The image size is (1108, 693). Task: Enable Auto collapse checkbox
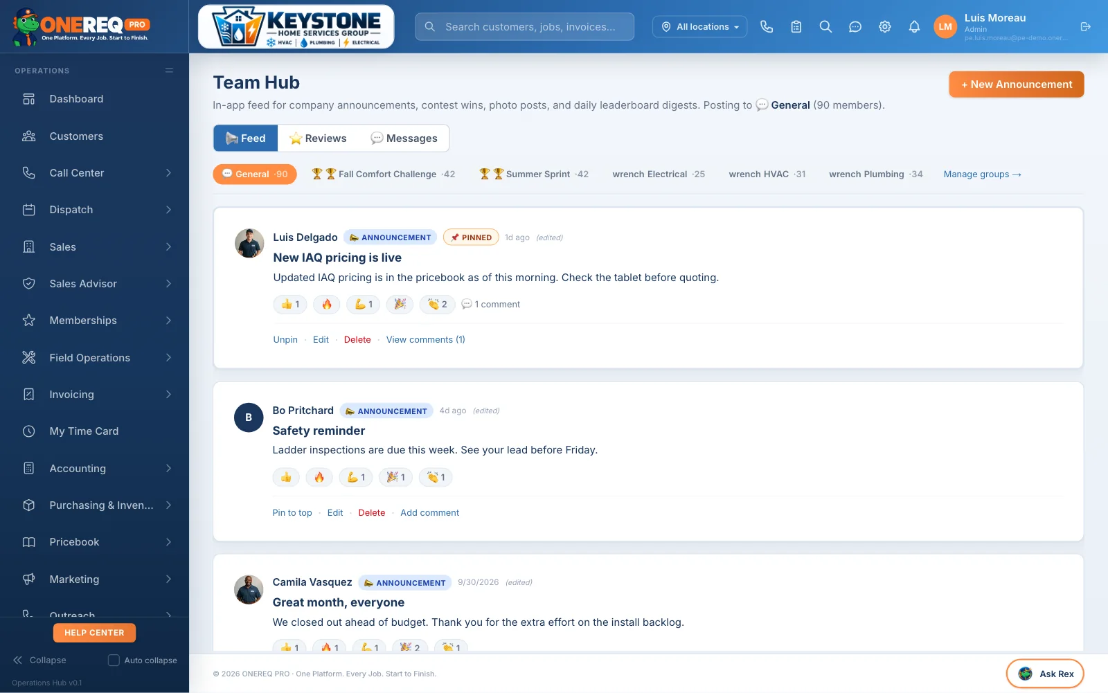(114, 660)
